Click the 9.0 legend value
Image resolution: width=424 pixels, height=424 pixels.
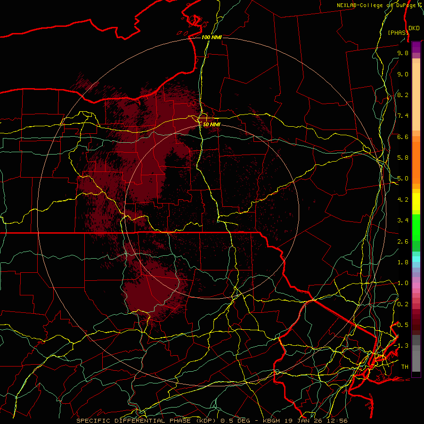coord(403,74)
